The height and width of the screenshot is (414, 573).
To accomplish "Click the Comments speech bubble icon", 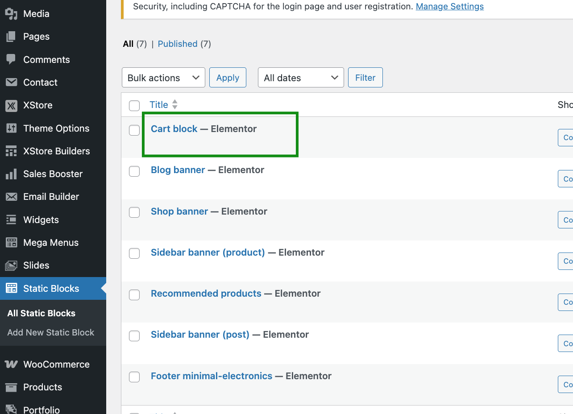I will [11, 59].
